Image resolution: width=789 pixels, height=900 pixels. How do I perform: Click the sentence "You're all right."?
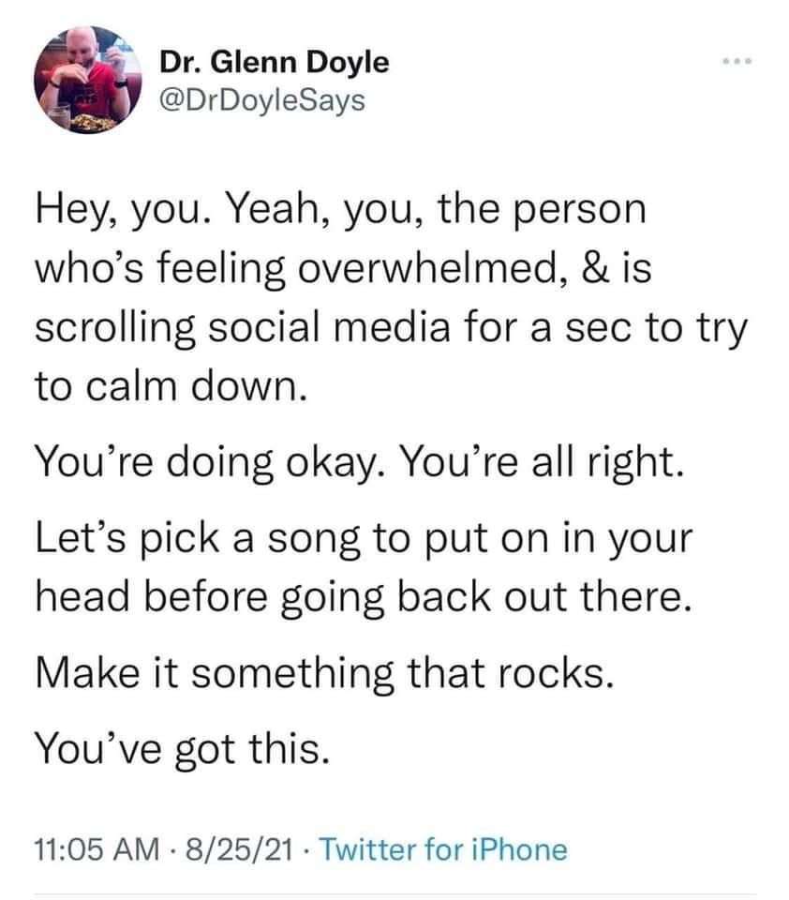click(x=548, y=462)
